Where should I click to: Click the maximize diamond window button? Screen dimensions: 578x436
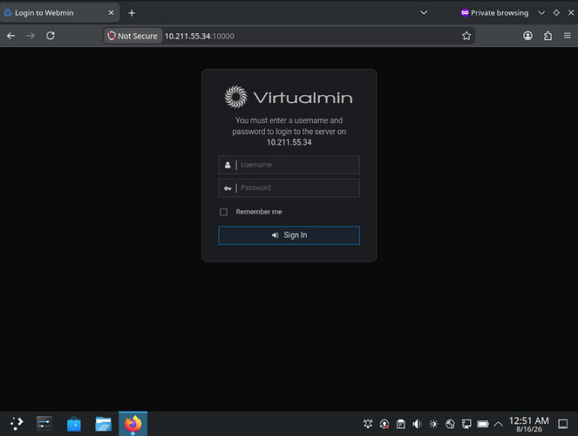point(556,12)
